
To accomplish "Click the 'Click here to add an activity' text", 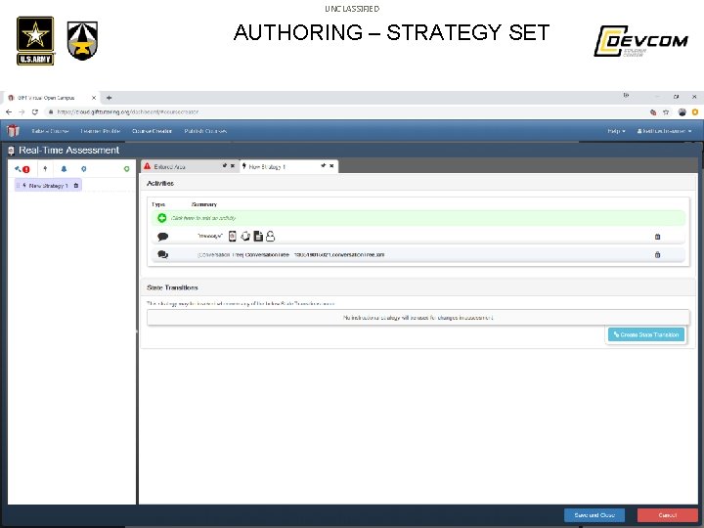I will [x=203, y=218].
